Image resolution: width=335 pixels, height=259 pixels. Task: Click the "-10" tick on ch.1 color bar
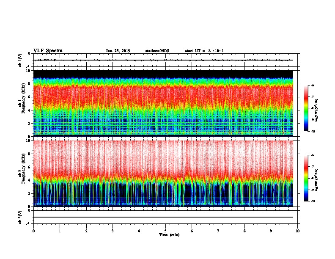point(313,132)
